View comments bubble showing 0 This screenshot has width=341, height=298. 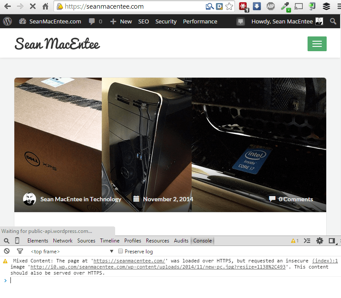tap(95, 21)
